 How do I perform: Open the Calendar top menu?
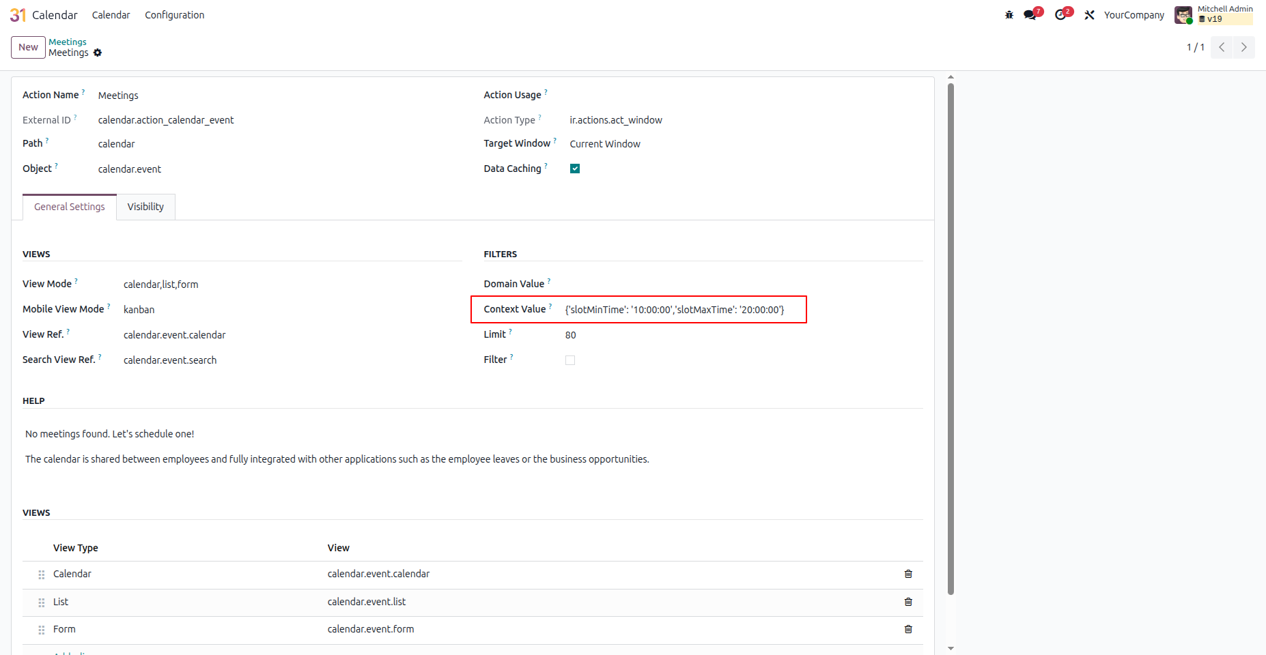click(111, 15)
